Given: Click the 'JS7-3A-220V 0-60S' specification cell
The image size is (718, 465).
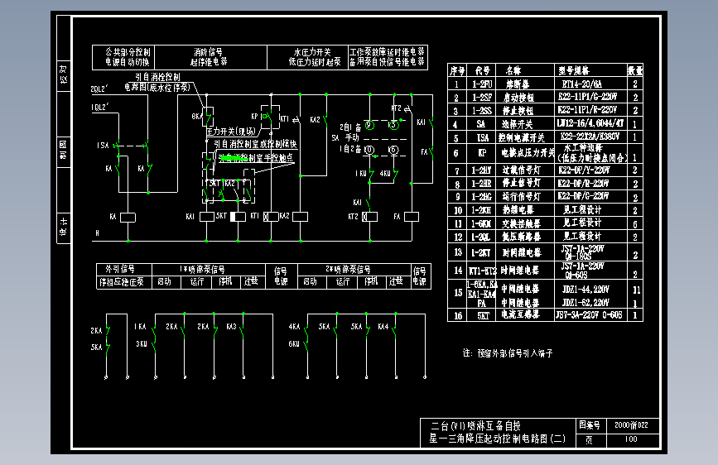Looking at the screenshot, I should pos(589,315).
